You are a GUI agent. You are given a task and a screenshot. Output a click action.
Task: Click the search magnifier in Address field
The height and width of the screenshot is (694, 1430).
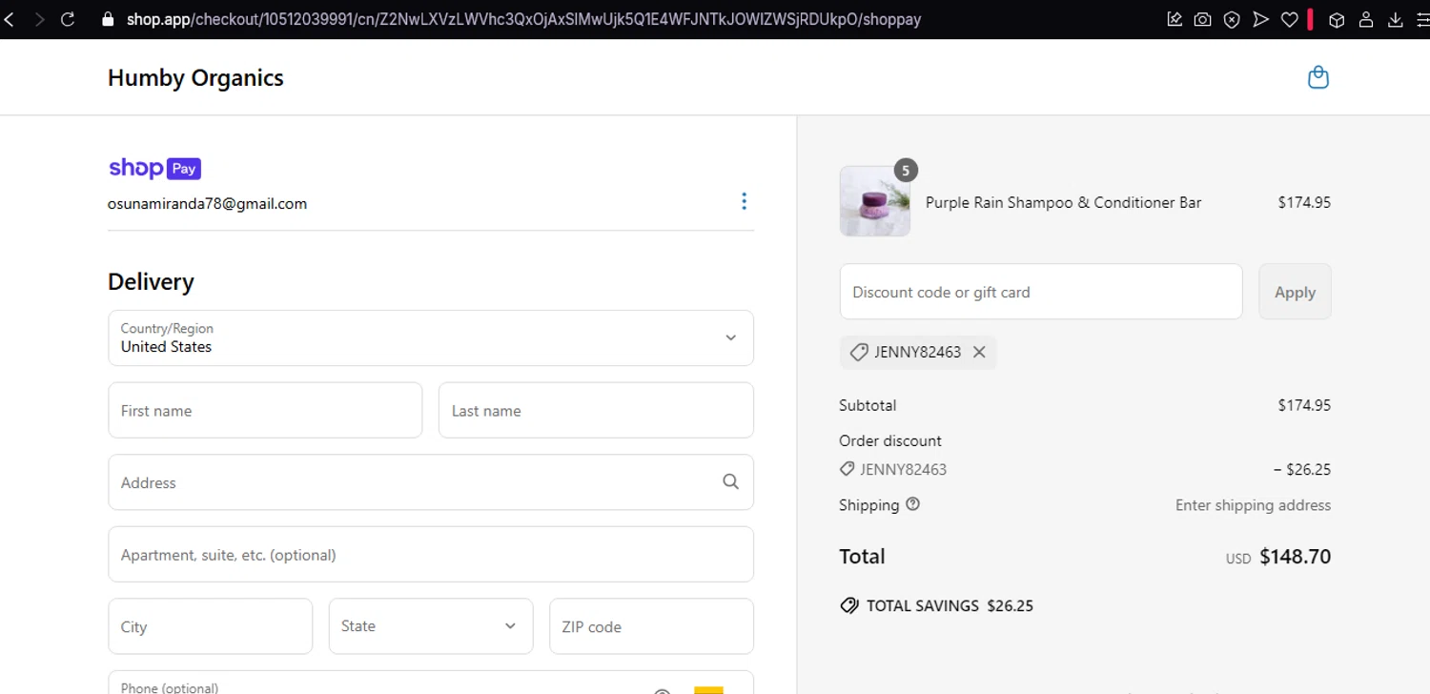[x=730, y=482]
